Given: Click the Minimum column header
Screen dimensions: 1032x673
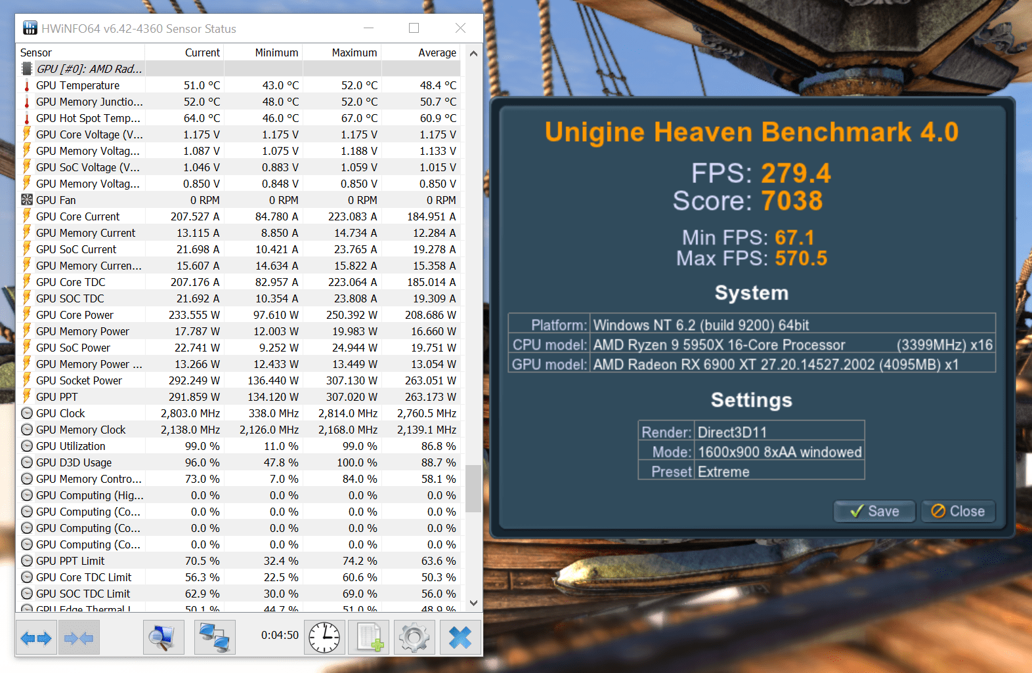Looking at the screenshot, I should click(263, 52).
